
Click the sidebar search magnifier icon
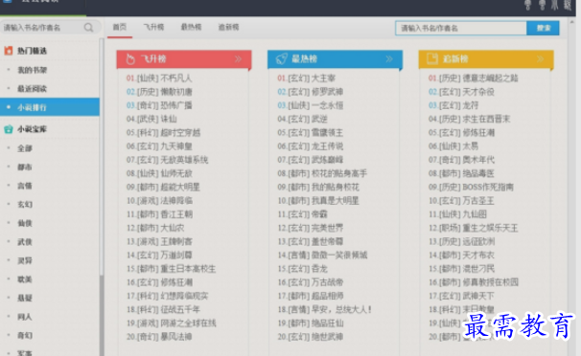88,28
